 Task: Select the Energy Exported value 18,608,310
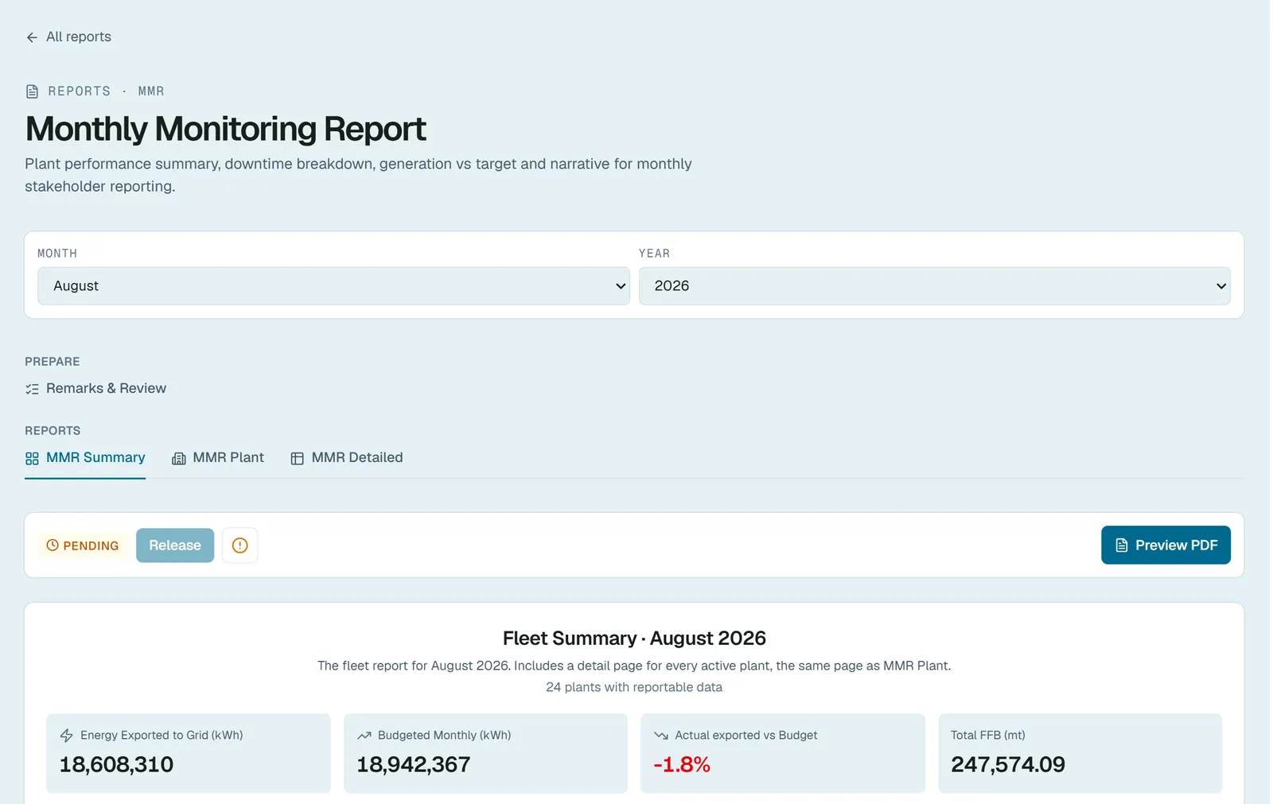pos(116,765)
